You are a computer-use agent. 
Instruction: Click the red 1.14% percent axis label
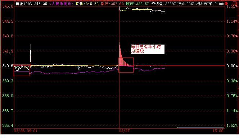tap(232, 21)
